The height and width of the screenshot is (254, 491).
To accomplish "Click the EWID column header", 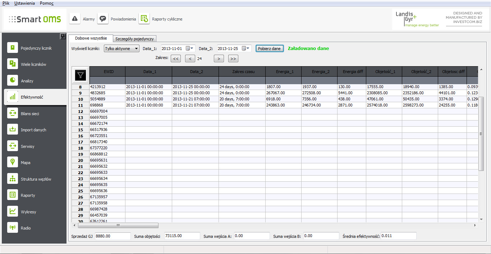I will pyautogui.click(x=107, y=72).
